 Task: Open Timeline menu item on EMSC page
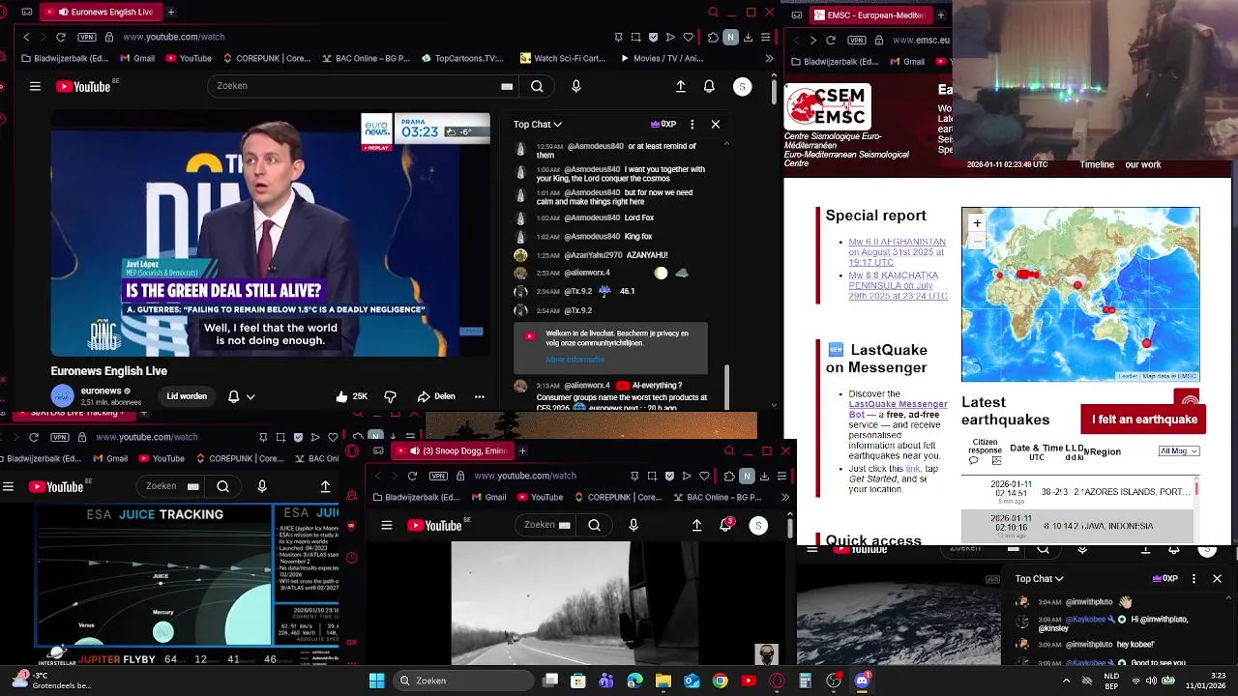1097,164
